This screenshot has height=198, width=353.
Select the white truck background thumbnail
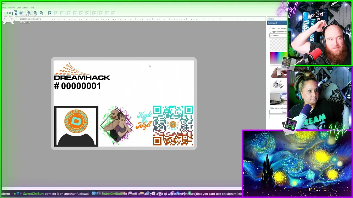(x=278, y=99)
